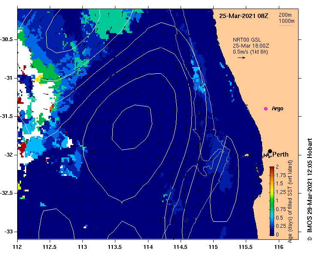This screenshot has width=317, height=254.
Task: Click the gray legend line under 1000m
Action: pos(286,25)
